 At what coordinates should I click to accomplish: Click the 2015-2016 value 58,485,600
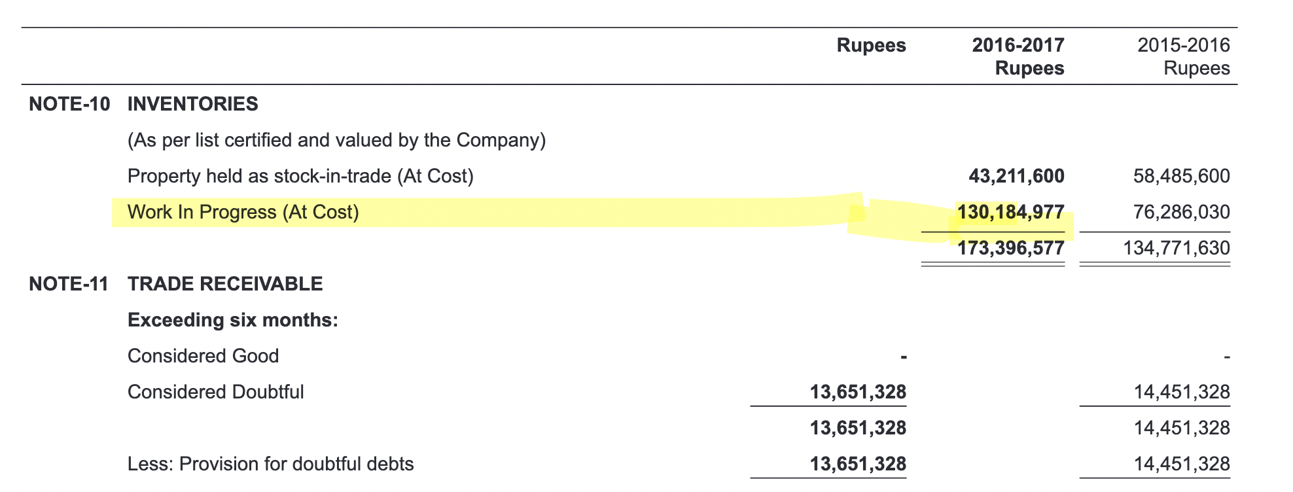pos(1182,176)
